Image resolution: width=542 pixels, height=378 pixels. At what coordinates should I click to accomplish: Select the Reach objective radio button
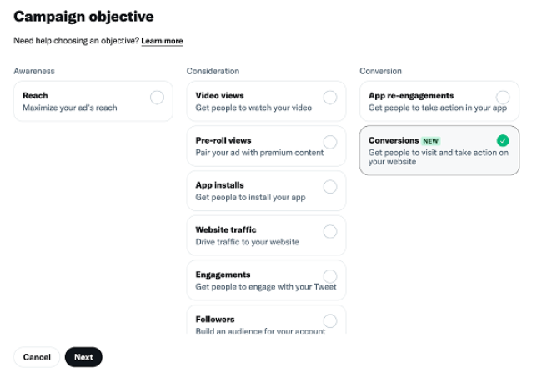pos(157,97)
